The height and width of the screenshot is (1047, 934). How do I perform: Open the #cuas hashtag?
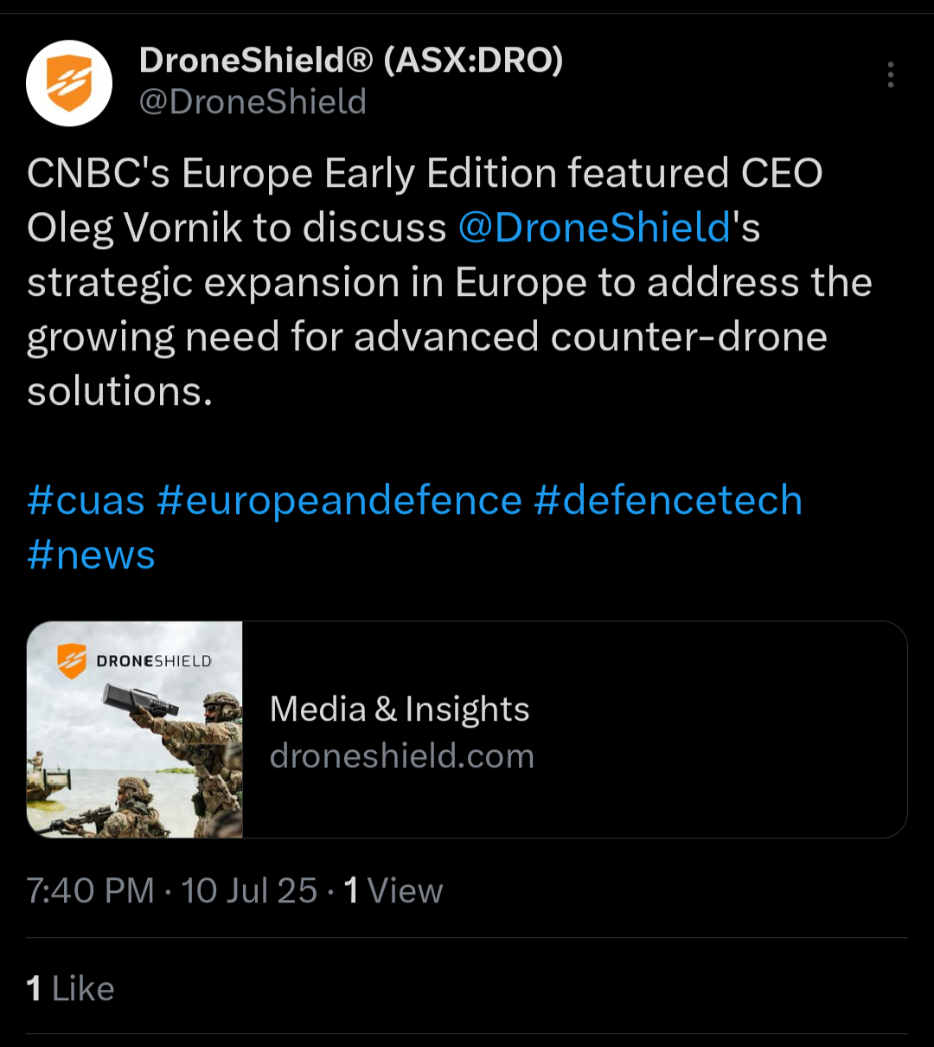tap(86, 500)
